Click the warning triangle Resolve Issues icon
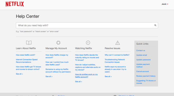 [117, 43]
